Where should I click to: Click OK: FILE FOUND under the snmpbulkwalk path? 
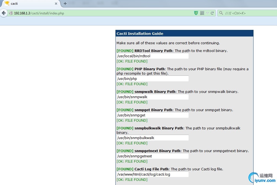point(132,143)
